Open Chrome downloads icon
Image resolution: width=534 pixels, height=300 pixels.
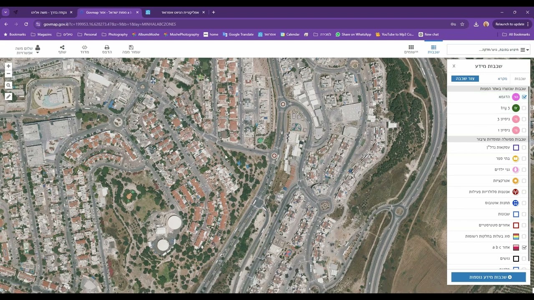click(x=476, y=24)
